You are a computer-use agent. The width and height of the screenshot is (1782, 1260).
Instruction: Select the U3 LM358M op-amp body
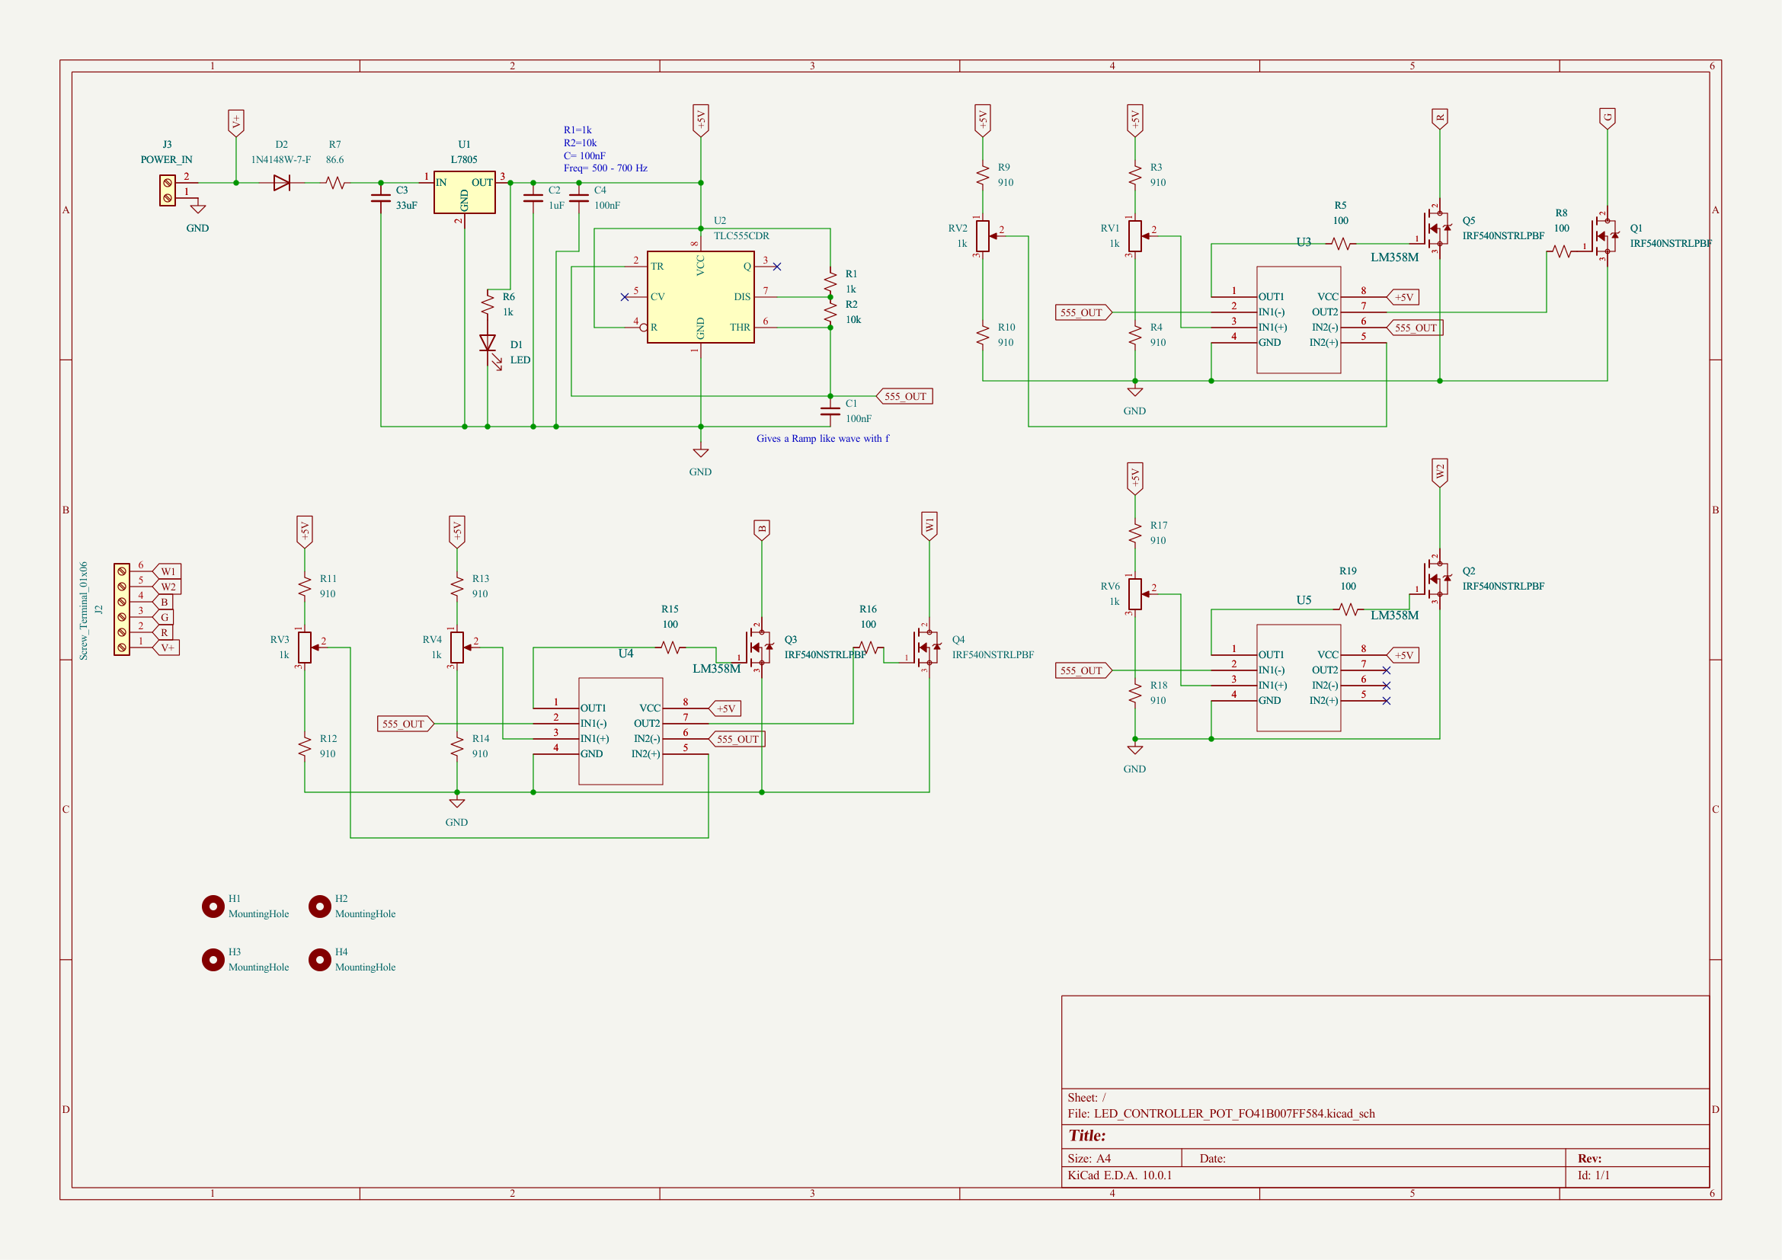pos(1298,320)
